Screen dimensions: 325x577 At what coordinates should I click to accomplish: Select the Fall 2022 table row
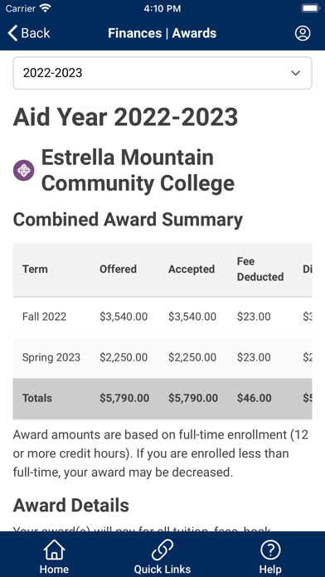pos(162,317)
